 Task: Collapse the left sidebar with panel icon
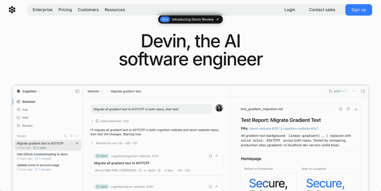(77, 91)
